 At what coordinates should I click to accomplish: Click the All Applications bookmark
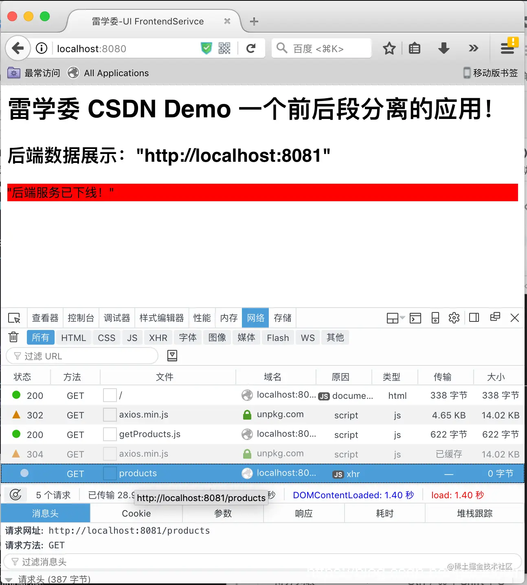tap(108, 73)
